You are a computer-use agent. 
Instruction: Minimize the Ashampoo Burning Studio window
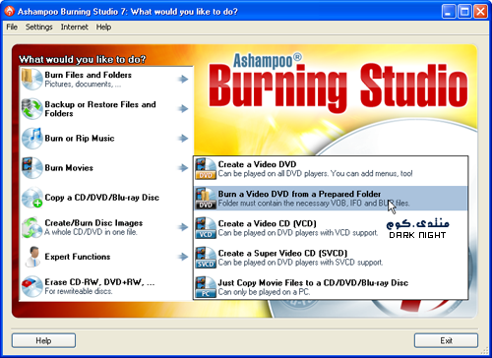(x=449, y=12)
